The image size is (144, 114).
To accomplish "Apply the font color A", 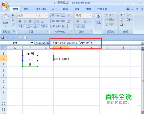I will point(35,27).
